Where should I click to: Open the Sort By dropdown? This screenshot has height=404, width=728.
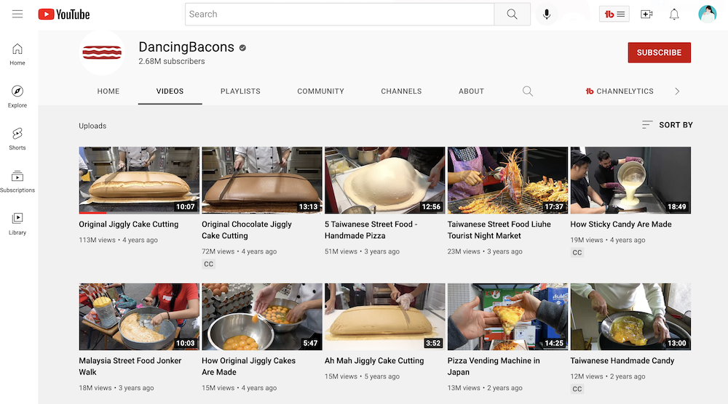click(667, 125)
